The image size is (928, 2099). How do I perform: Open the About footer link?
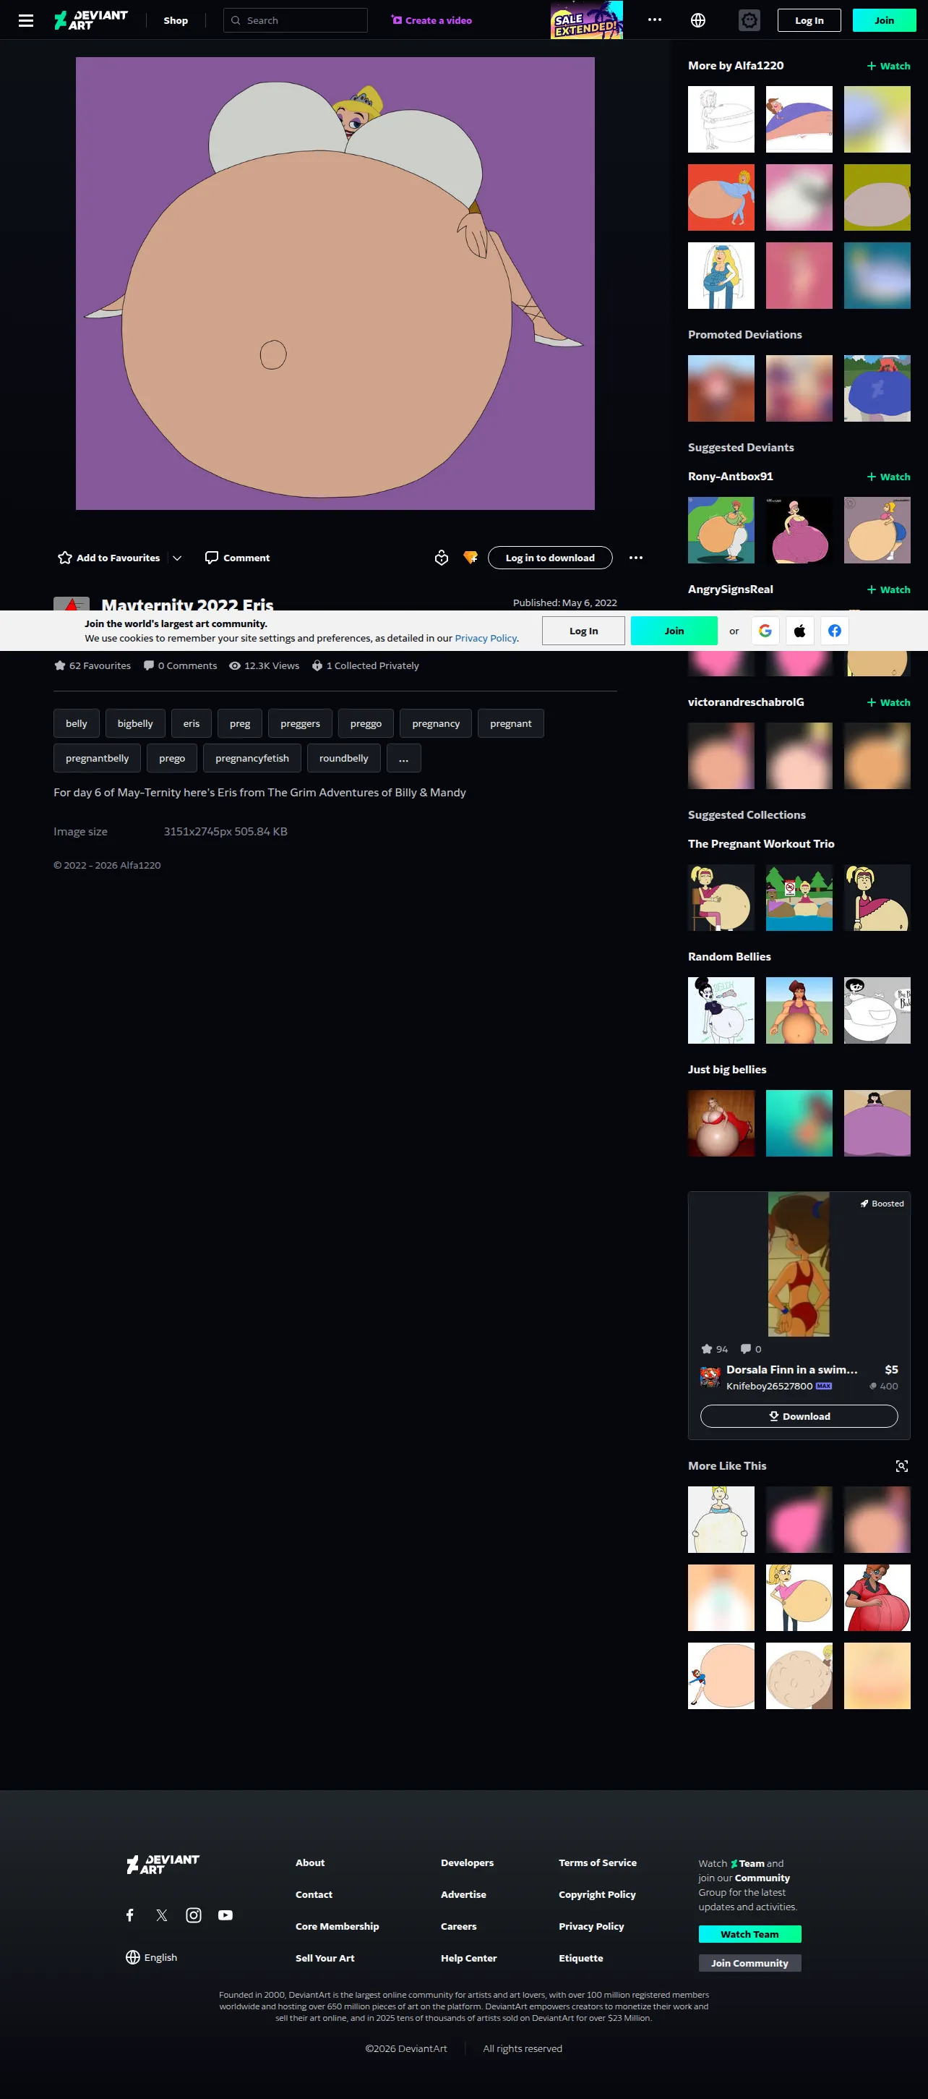[x=310, y=1862]
